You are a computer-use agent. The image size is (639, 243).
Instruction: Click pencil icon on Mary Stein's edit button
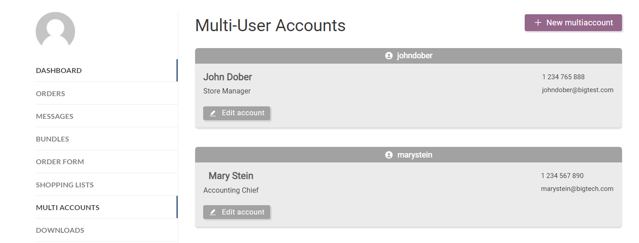(x=213, y=212)
